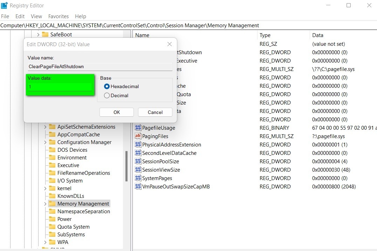Expand the kernel tree node

point(45,188)
